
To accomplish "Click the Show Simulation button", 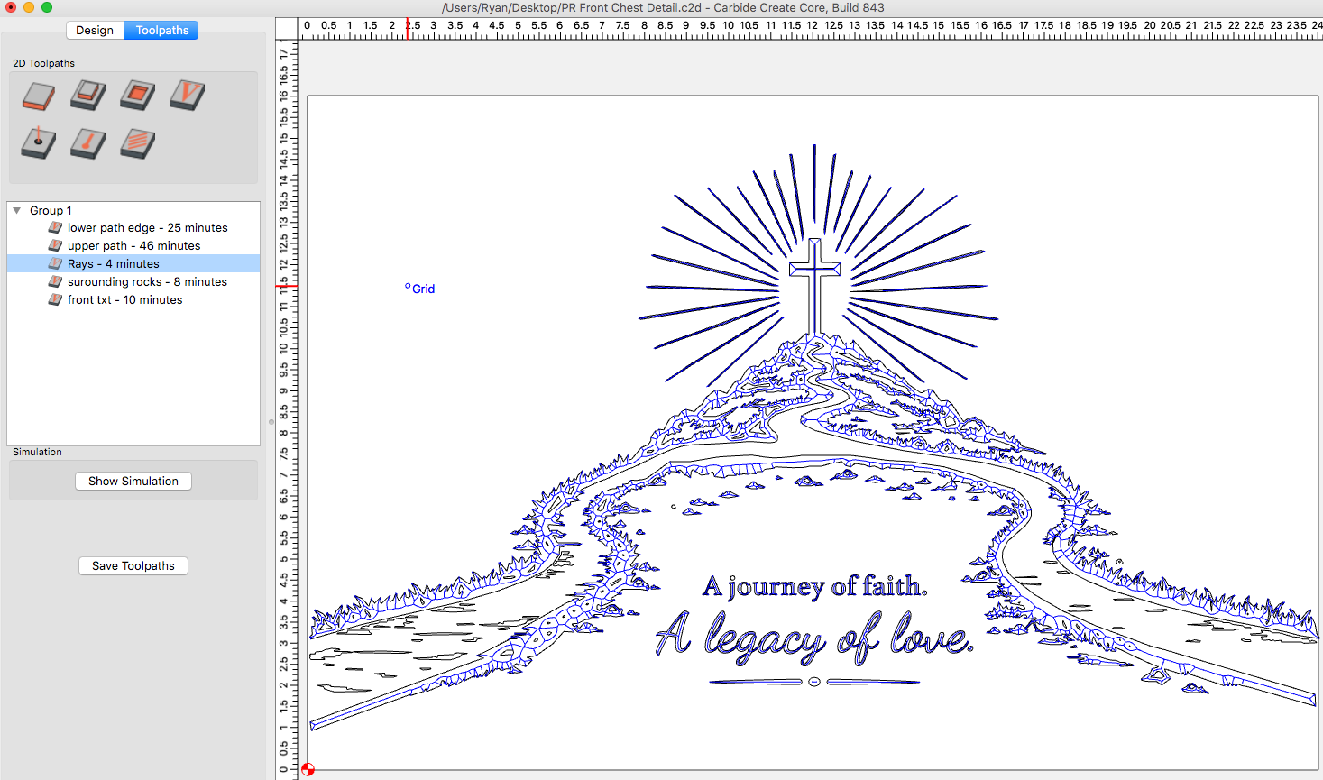I will 133,481.
